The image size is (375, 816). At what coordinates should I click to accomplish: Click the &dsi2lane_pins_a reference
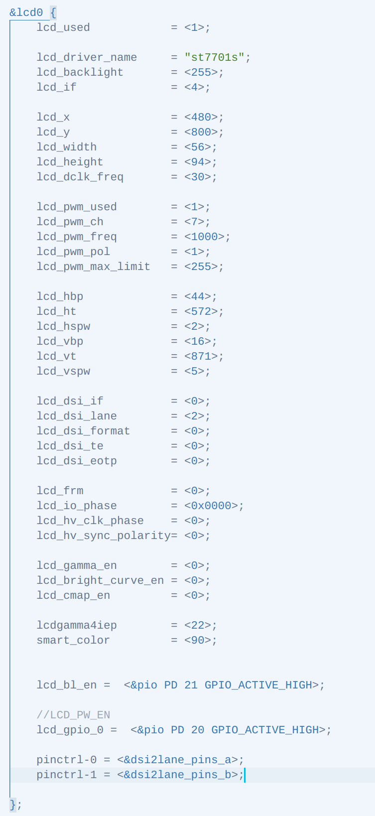[178, 760]
